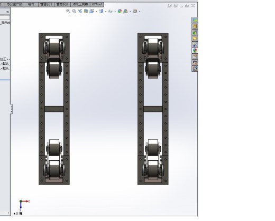The image size is (275, 221).
Task: Activate the Section View icon
Action: coord(86,11)
